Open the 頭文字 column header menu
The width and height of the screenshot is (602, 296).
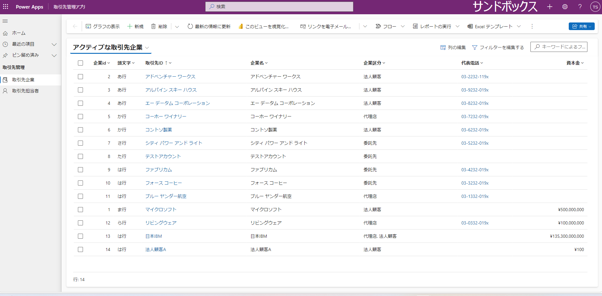(126, 63)
